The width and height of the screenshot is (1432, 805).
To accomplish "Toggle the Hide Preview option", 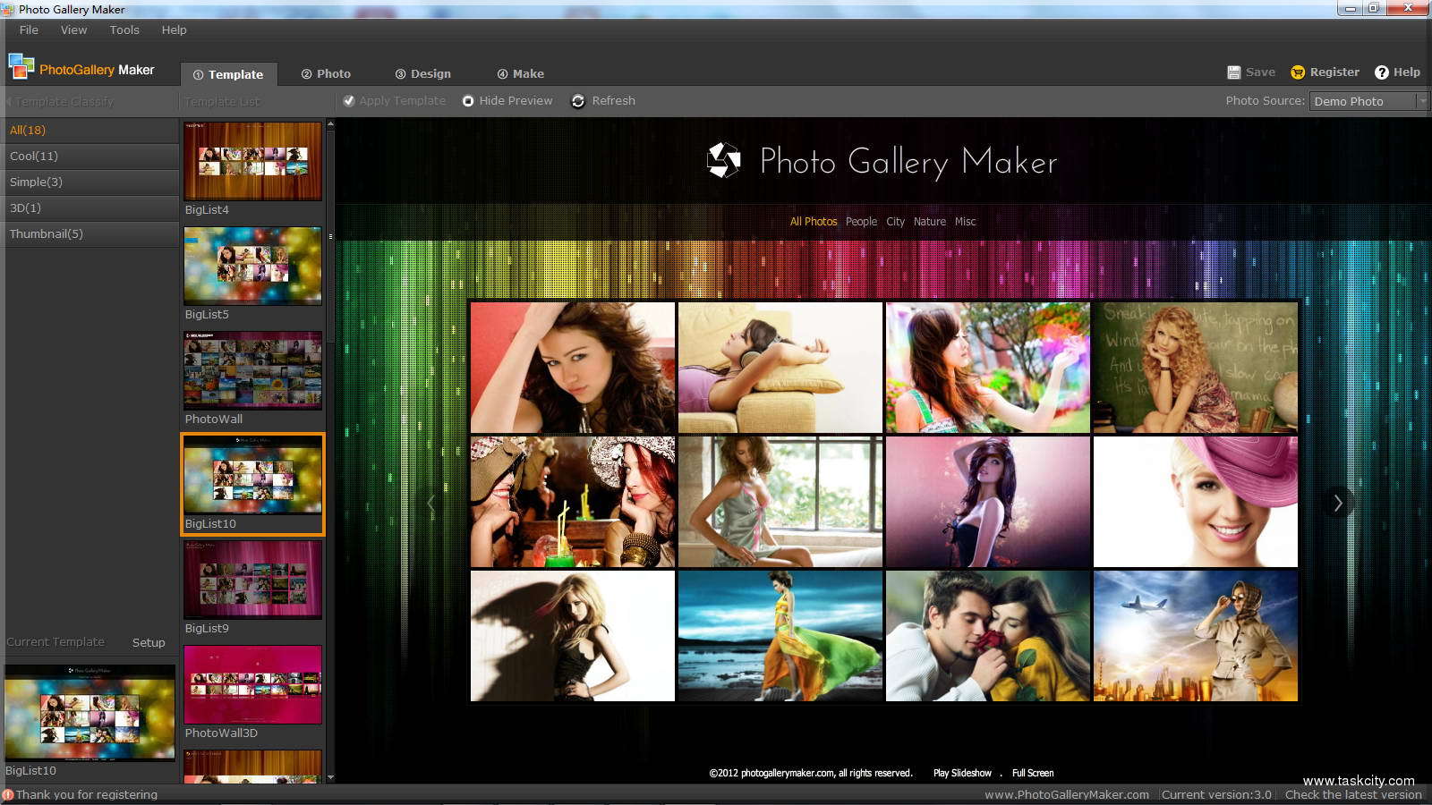I will [468, 101].
